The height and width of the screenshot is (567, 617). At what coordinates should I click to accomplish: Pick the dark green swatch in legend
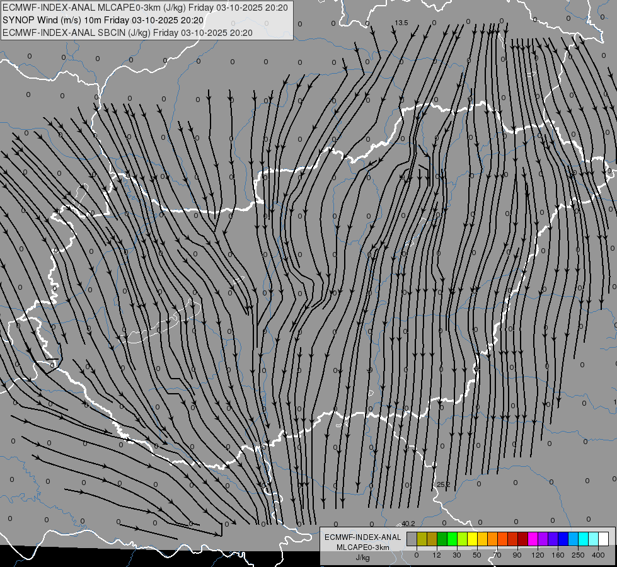(442, 539)
